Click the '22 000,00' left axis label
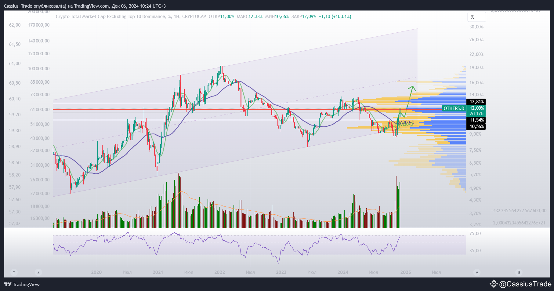 tap(40, 194)
